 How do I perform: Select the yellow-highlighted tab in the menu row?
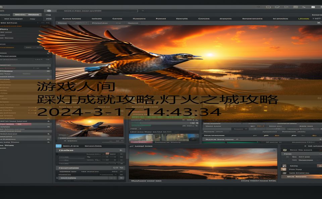click(304, 19)
